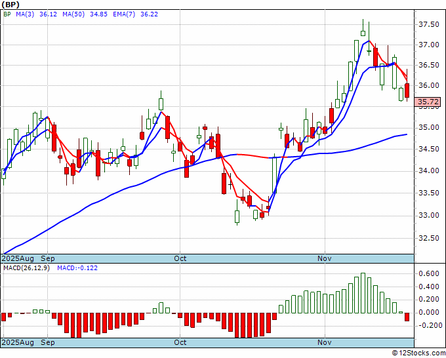Screen dimensions: 446x358
Task: Select Sep on the price chart date axis
Action: point(48,258)
